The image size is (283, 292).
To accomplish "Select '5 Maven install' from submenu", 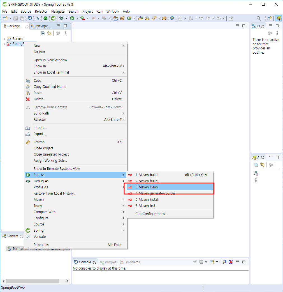I will pyautogui.click(x=170, y=200).
